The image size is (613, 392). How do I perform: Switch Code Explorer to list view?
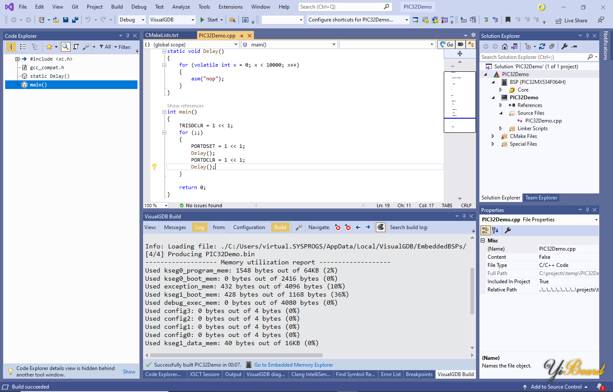coord(23,47)
